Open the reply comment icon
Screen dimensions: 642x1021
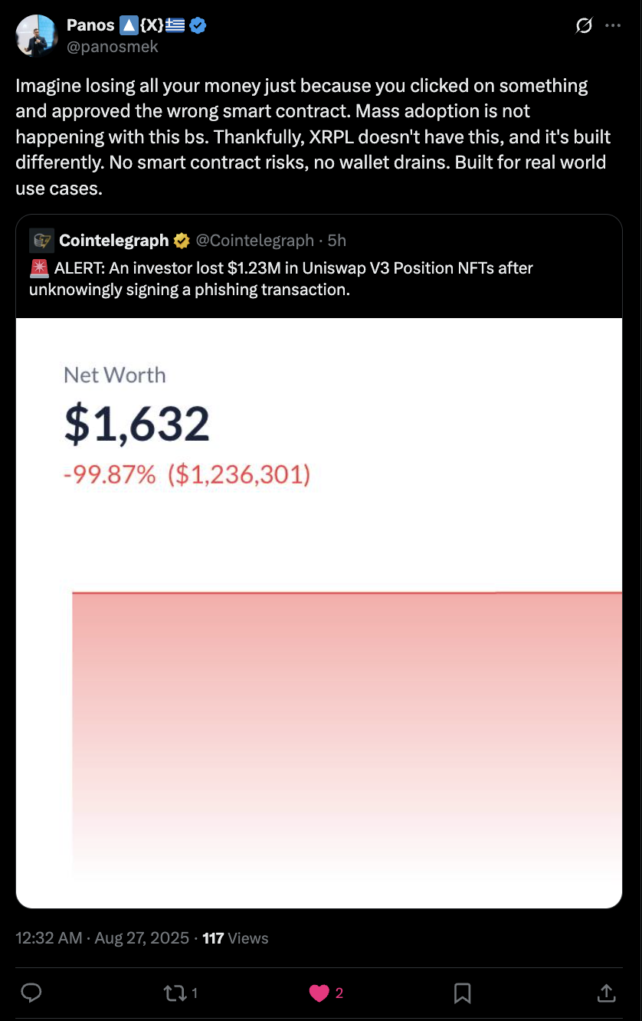(31, 993)
